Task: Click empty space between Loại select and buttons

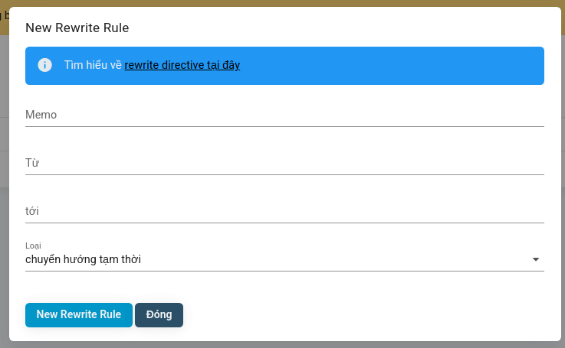Action: 284,286
